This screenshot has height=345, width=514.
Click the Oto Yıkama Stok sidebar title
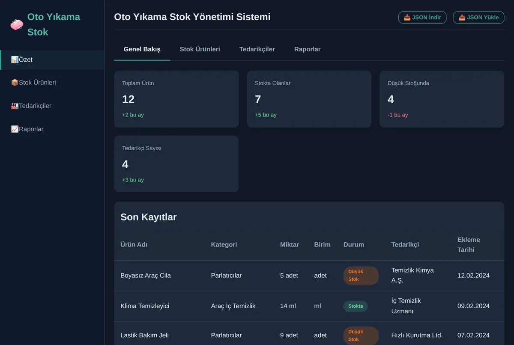coord(54,24)
